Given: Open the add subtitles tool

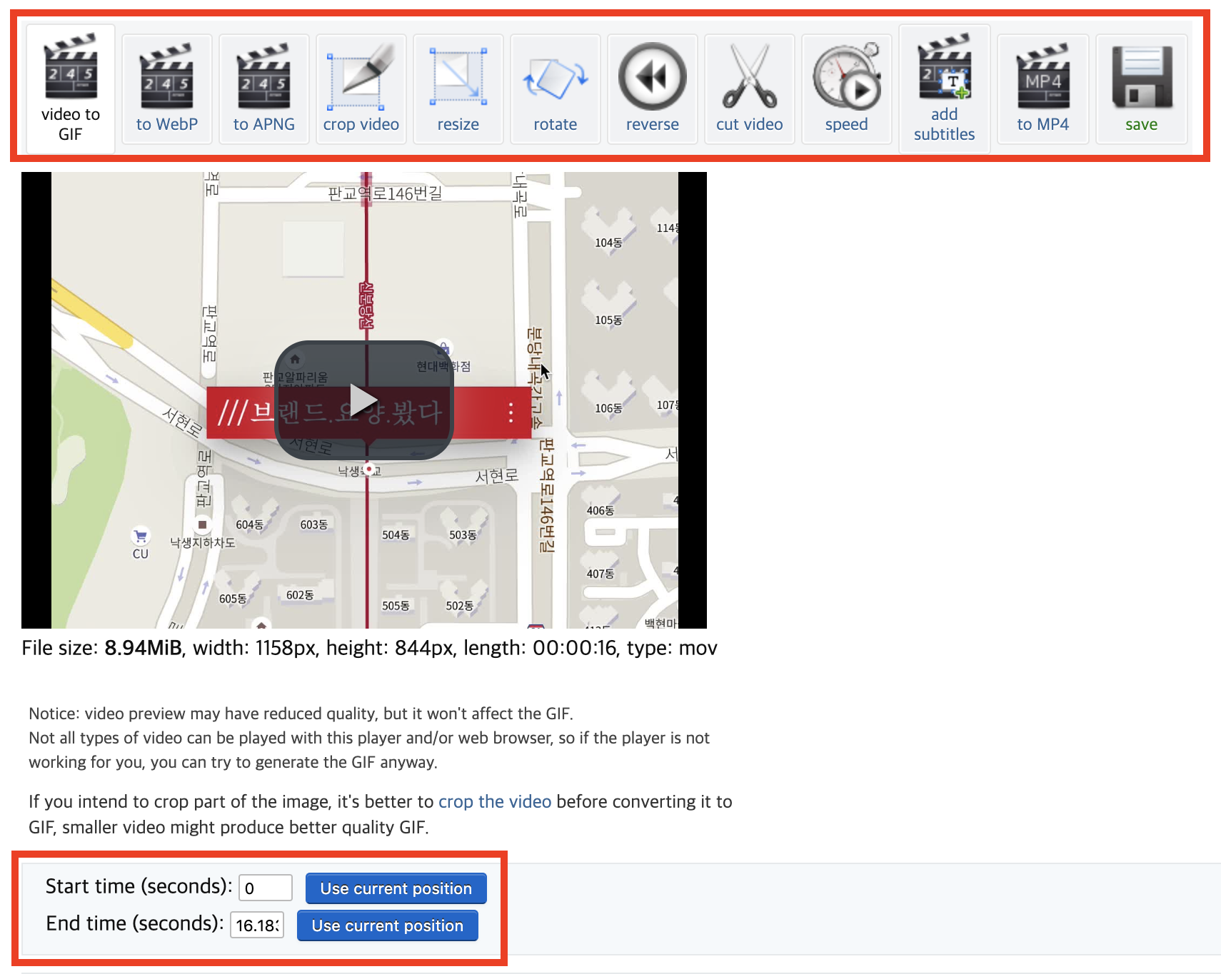Looking at the screenshot, I should (x=945, y=88).
